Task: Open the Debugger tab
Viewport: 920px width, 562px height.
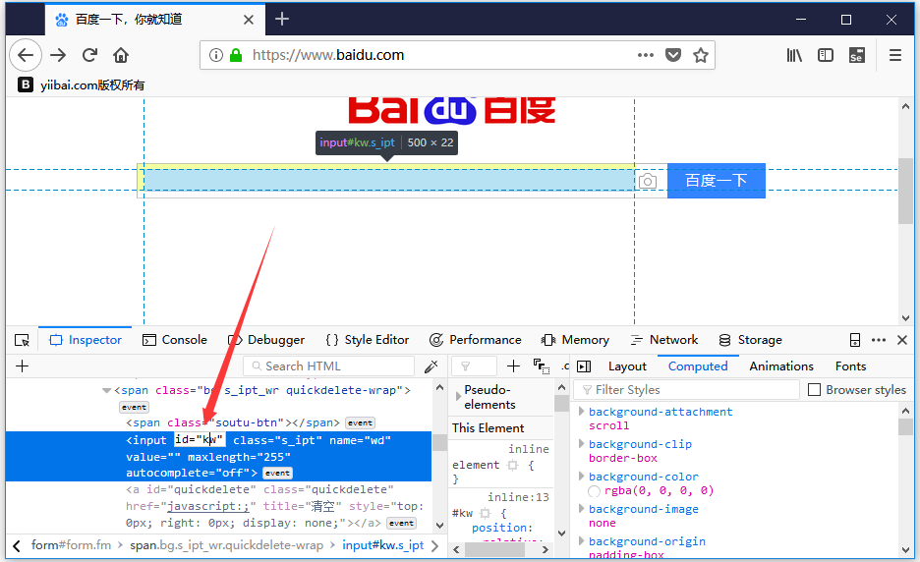Action: click(x=266, y=340)
